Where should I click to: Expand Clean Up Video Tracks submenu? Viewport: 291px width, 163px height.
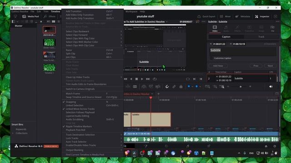click(92, 77)
